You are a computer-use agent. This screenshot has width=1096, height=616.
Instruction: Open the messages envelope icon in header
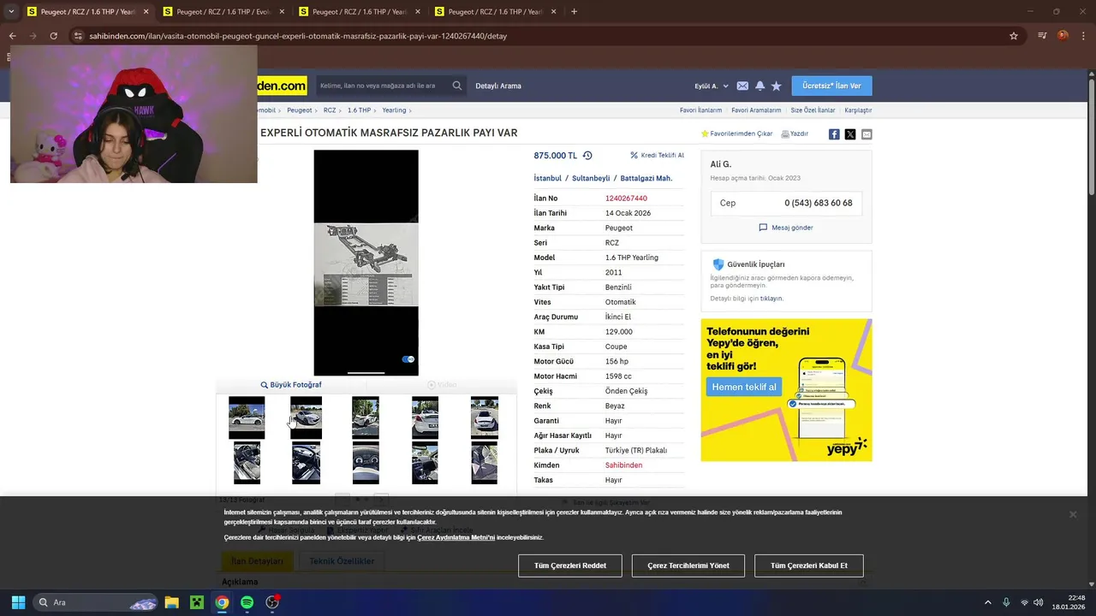pyautogui.click(x=742, y=86)
